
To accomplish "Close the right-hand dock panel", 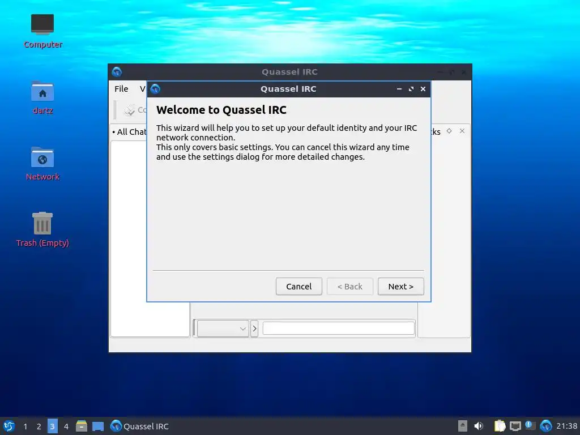I will pos(462,131).
